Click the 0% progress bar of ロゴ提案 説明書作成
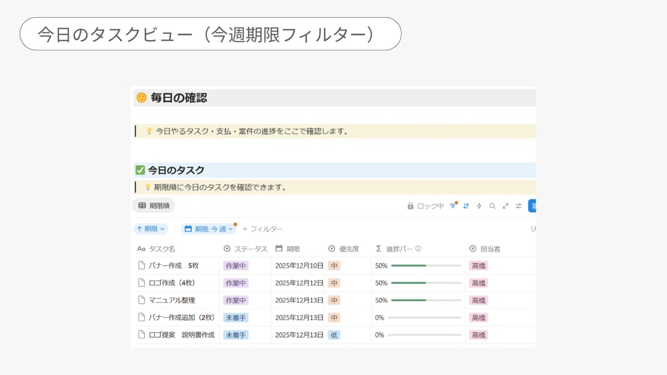The height and width of the screenshot is (375, 667). [425, 335]
